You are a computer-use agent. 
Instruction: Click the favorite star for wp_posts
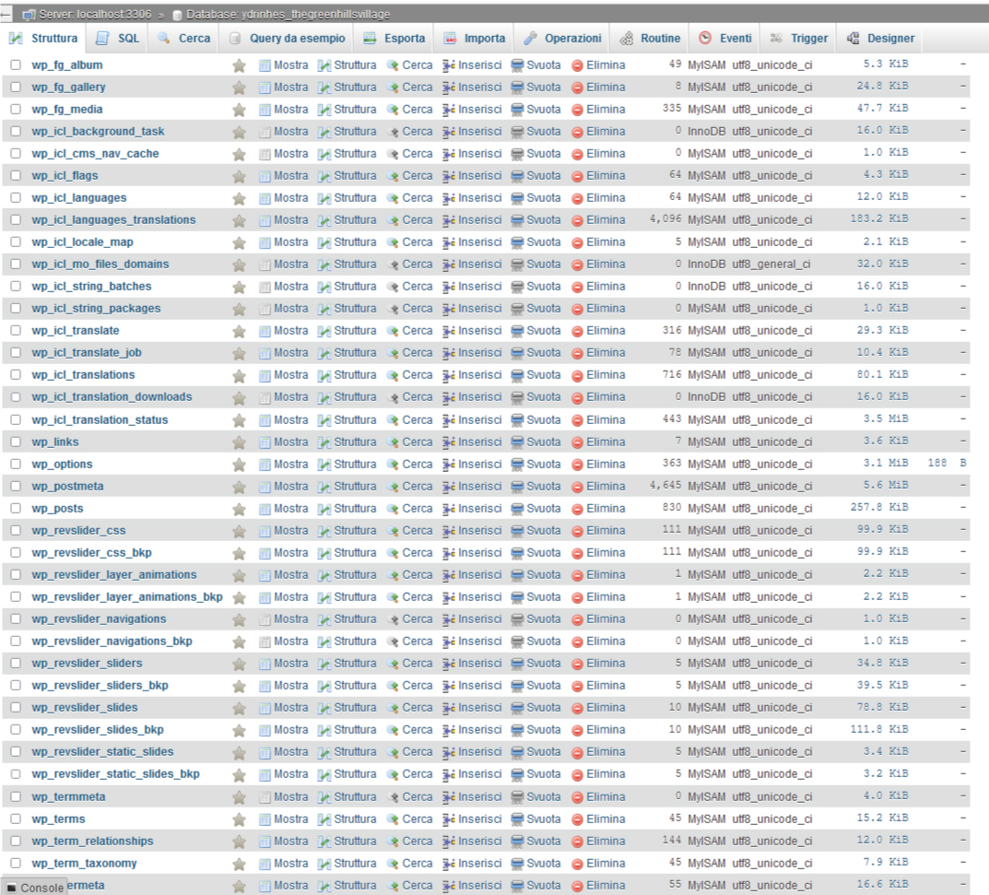pos(239,509)
